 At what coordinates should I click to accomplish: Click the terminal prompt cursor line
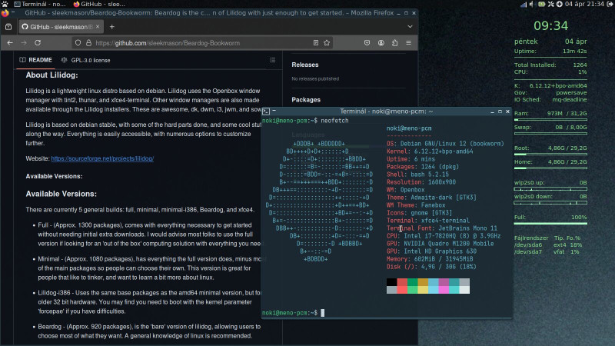(x=294, y=313)
